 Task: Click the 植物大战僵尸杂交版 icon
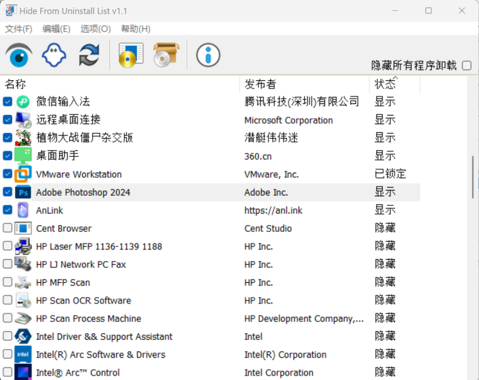pos(23,138)
